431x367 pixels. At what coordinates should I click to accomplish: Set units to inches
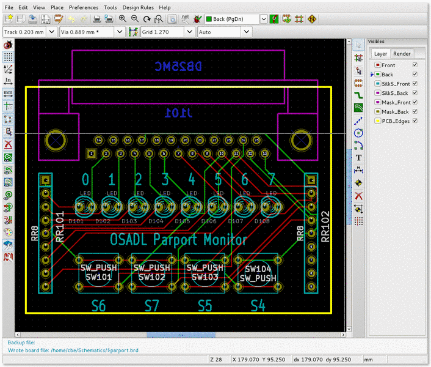(9, 81)
